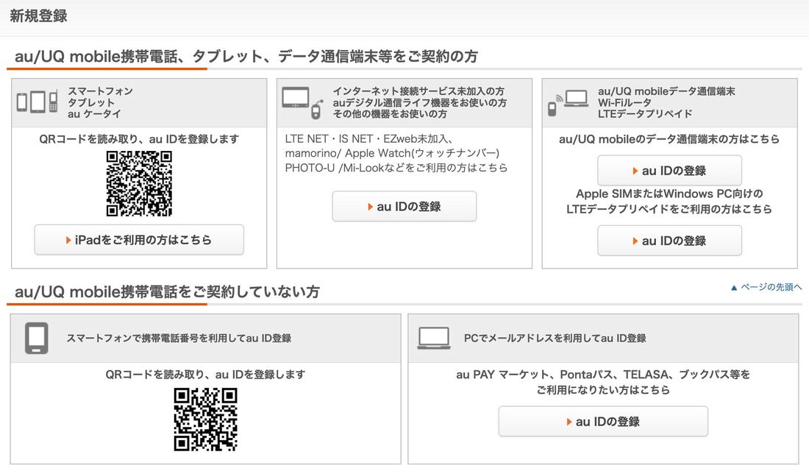Image resolution: width=809 pixels, height=474 pixels.
Task: Click the text Apple SIMまたはWindows PC向けの
Action: tap(669, 194)
